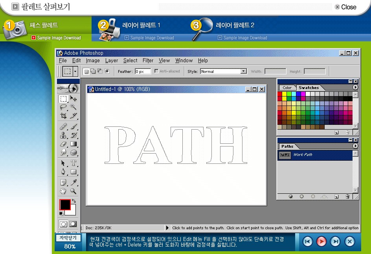371x254 pixels.
Task: Click stroke path icon in Paths palette
Action: (302, 197)
